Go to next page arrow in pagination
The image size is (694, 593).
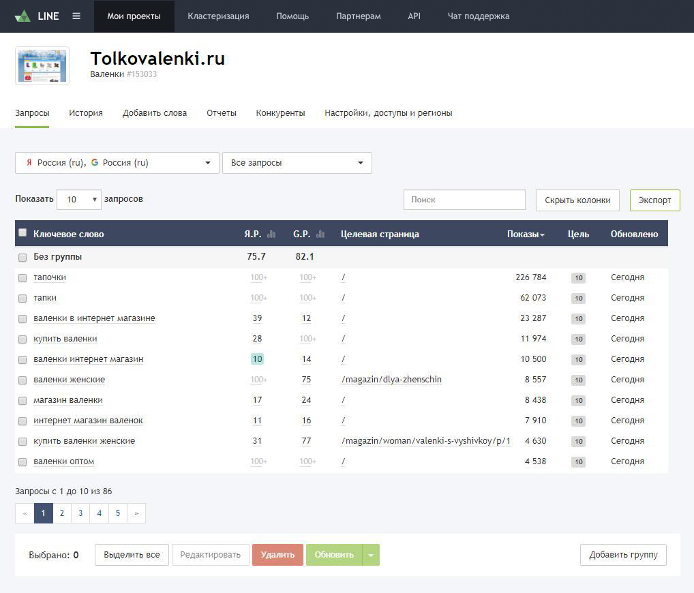tap(136, 513)
